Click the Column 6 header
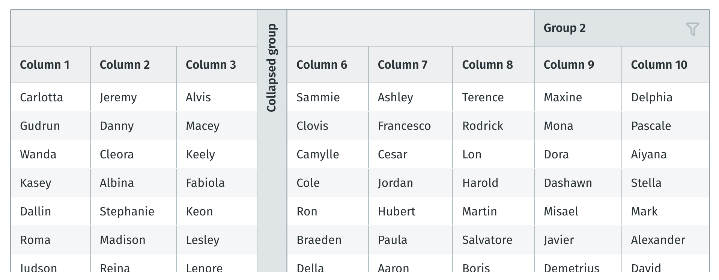The width and height of the screenshot is (719, 280). pos(328,65)
